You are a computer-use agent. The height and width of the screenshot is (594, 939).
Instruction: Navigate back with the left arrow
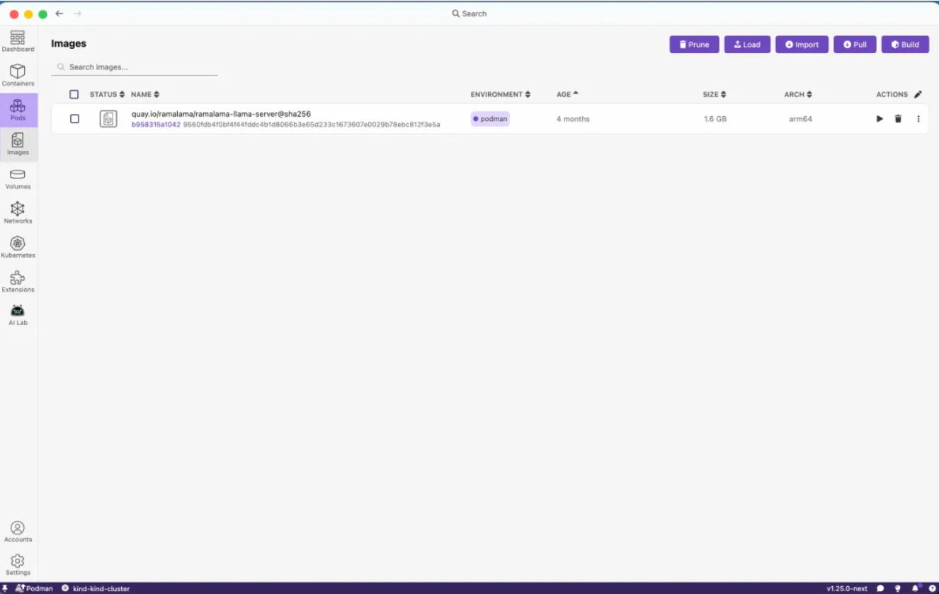pyautogui.click(x=59, y=13)
